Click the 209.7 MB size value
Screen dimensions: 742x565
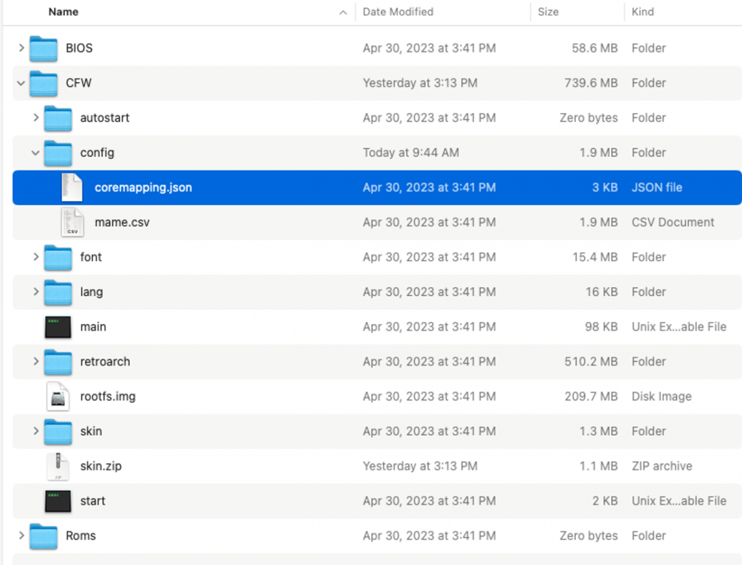click(591, 396)
